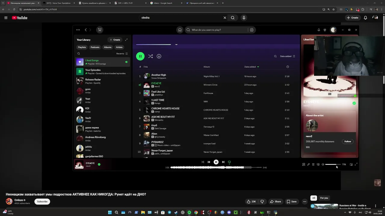This screenshot has width=385, height=216.
Task: Open the Date added view dropdown
Action: coord(288,56)
